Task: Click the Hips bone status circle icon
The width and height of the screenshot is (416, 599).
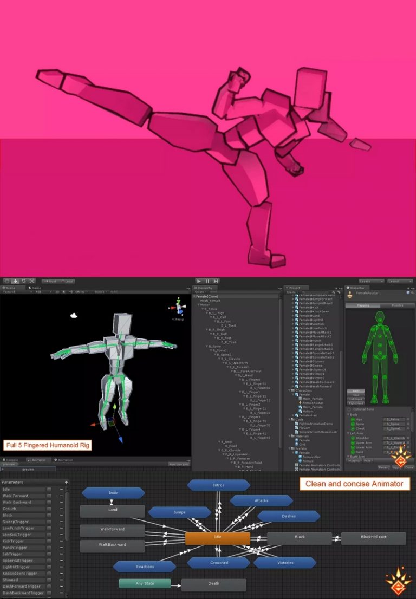Action: [x=353, y=419]
